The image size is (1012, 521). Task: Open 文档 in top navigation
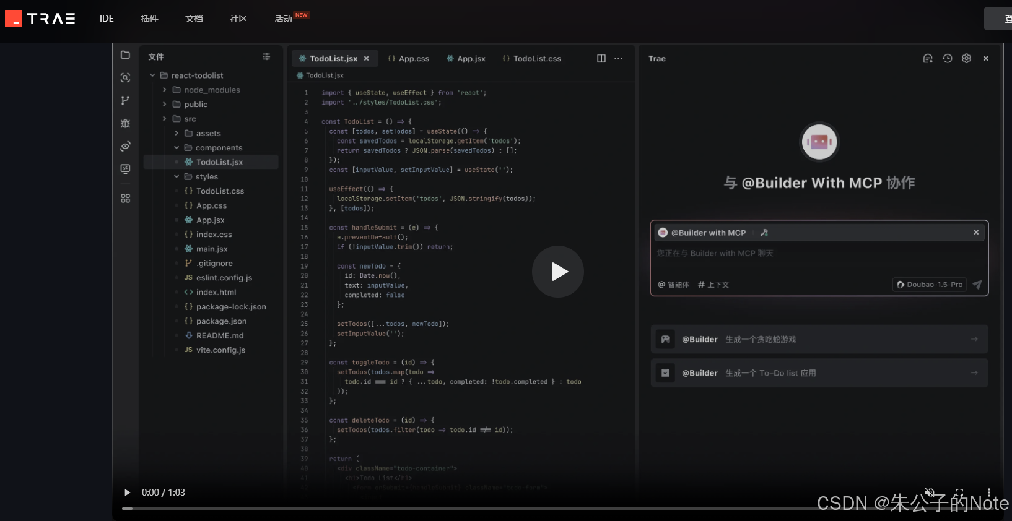pyautogui.click(x=194, y=19)
